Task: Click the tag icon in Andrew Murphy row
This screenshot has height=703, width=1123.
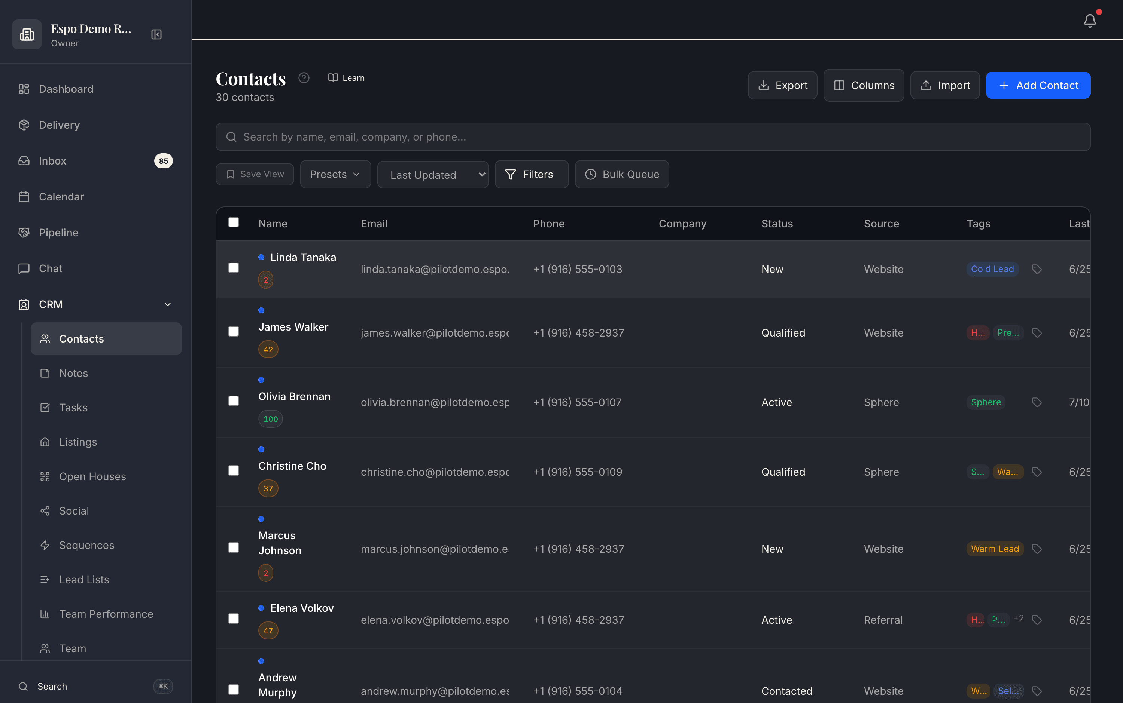Action: [1037, 691]
